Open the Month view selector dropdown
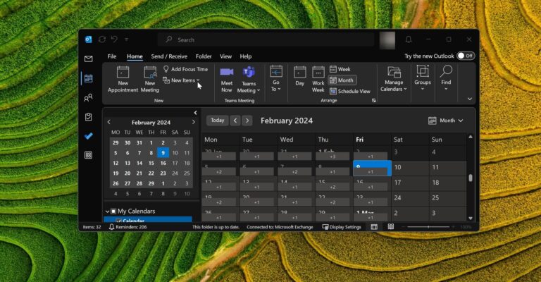Viewport: 541px width, 282px height. [445, 121]
